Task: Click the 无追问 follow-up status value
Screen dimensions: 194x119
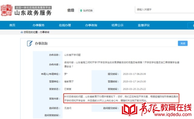Action: 68,108
